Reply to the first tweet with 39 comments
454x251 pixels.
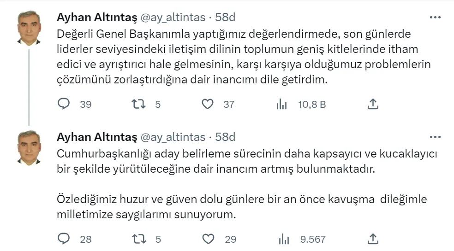[x=64, y=105]
